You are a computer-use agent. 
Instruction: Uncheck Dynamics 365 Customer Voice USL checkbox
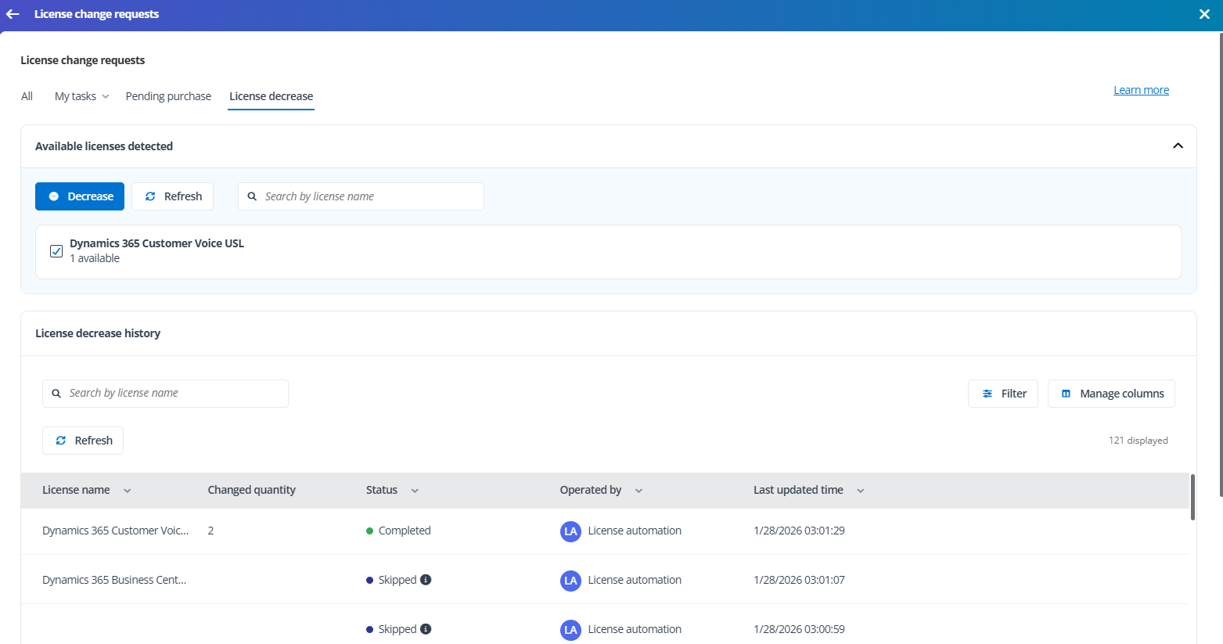tap(56, 251)
